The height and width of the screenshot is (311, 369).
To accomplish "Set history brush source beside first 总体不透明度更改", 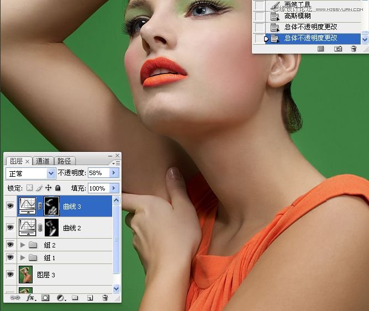I will (259, 27).
